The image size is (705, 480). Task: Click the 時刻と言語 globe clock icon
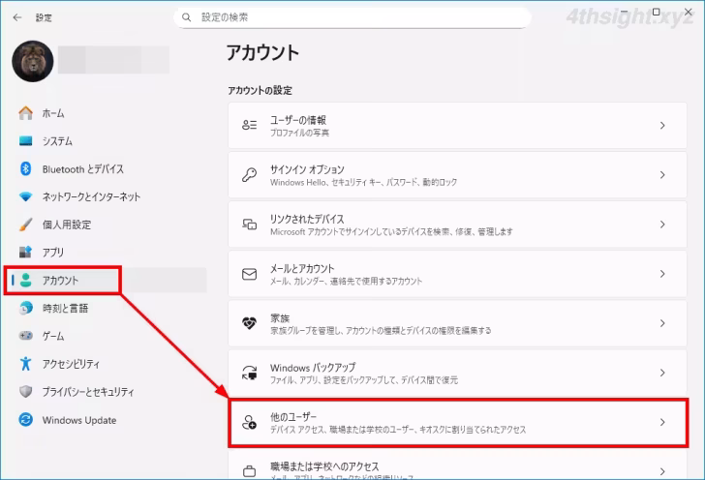coord(26,308)
